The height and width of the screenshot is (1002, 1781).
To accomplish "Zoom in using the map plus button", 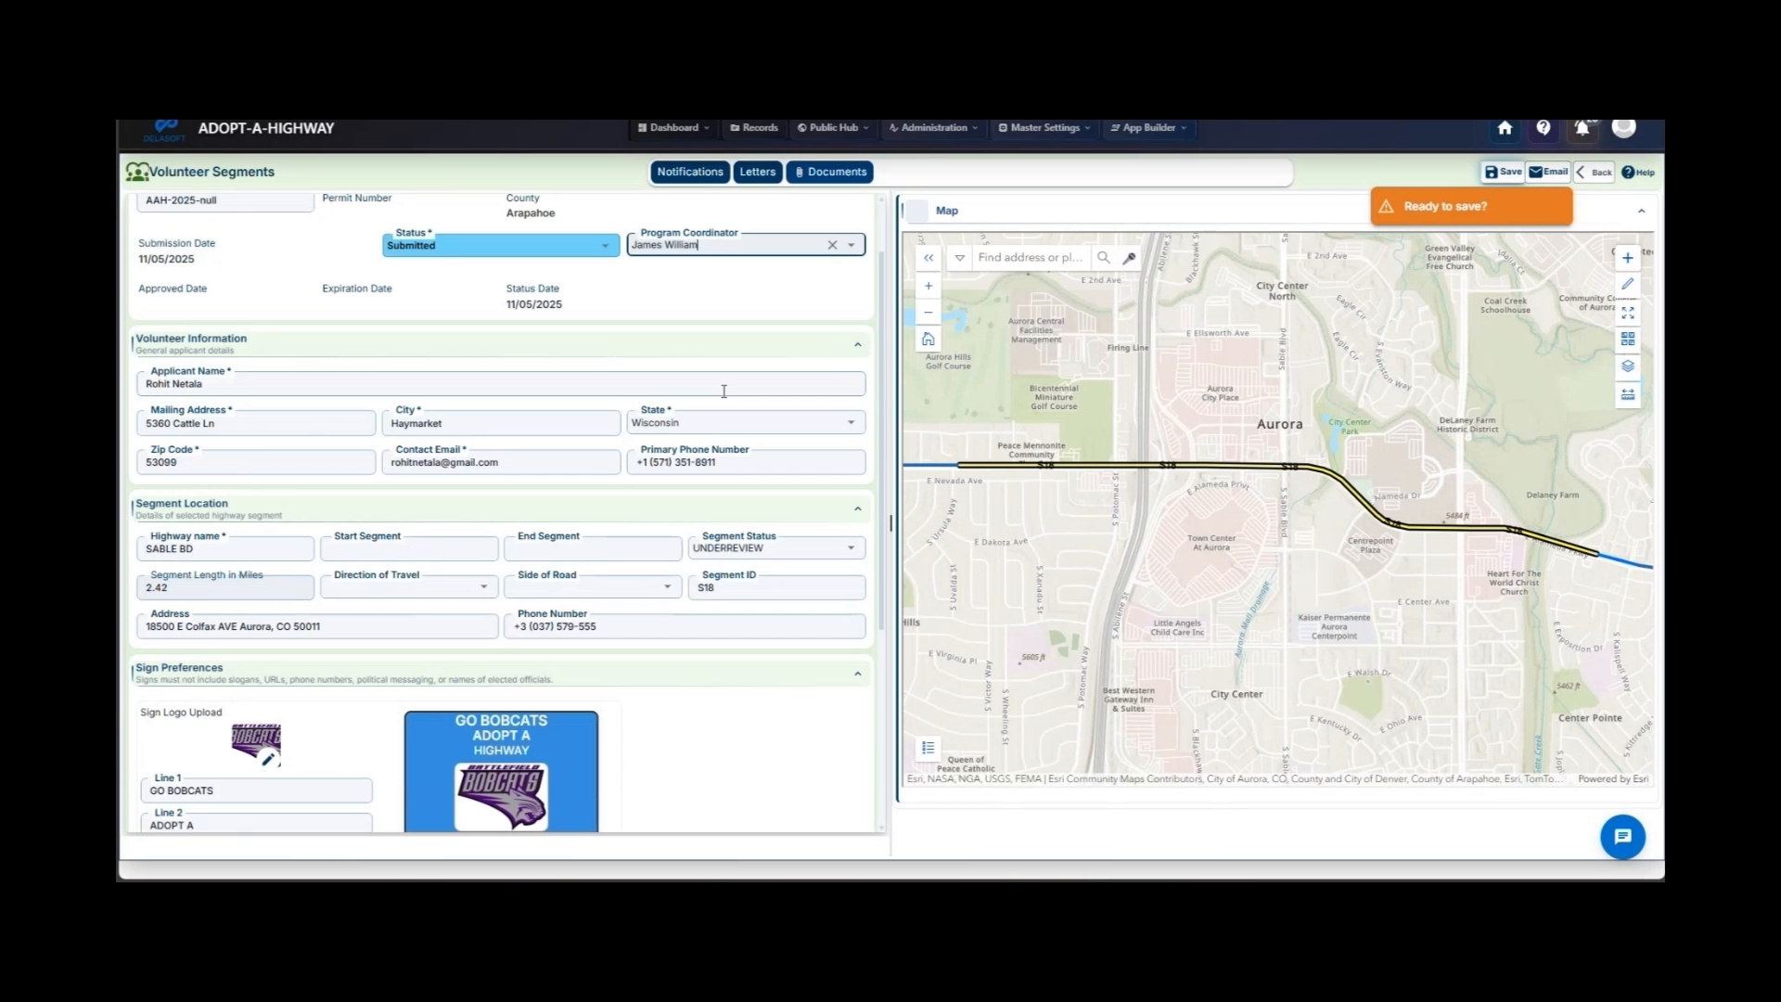I will [x=928, y=286].
